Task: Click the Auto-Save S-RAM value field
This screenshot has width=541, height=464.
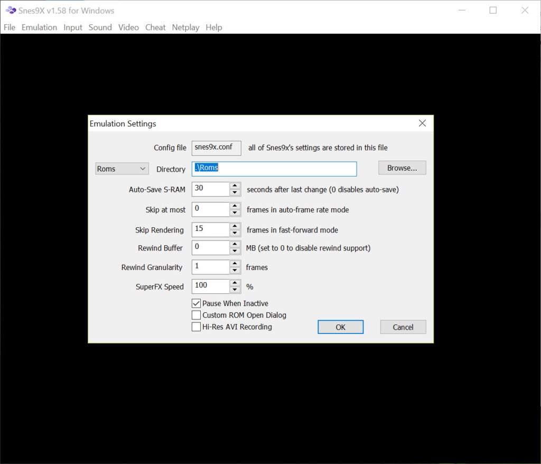Action: tap(211, 189)
